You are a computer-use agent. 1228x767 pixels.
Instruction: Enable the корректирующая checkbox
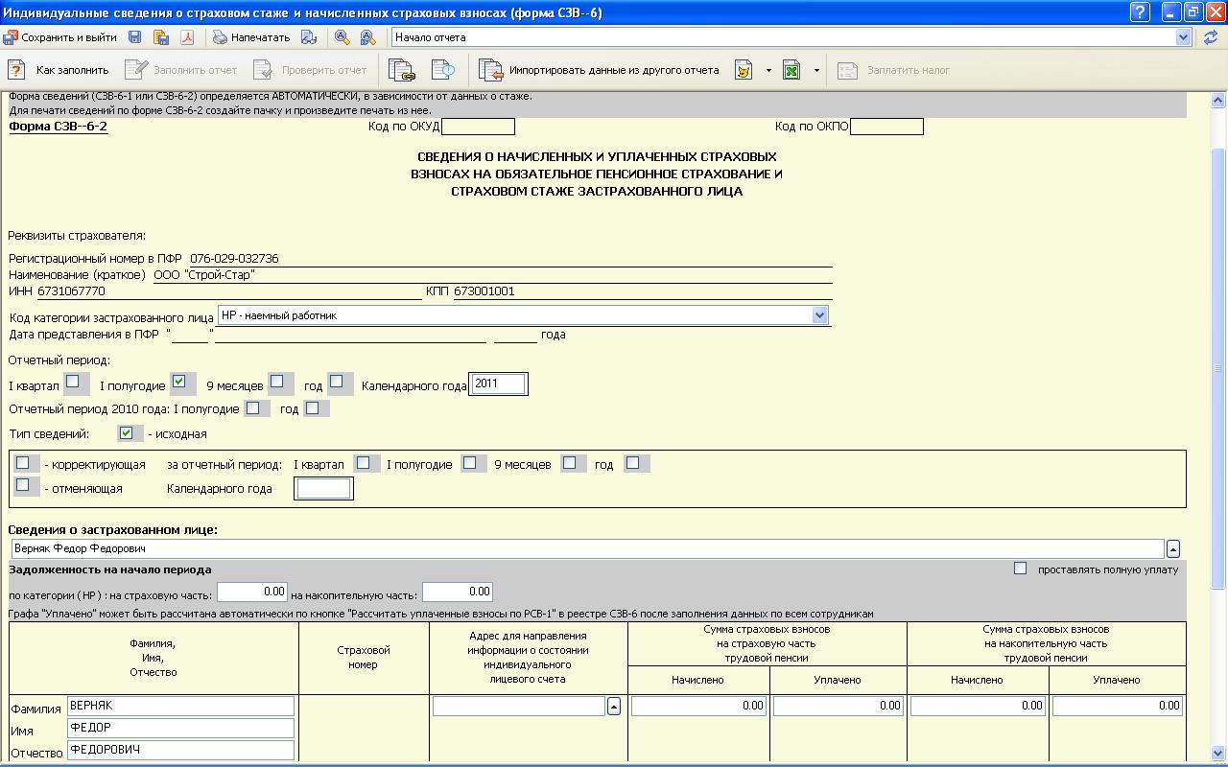click(x=23, y=463)
